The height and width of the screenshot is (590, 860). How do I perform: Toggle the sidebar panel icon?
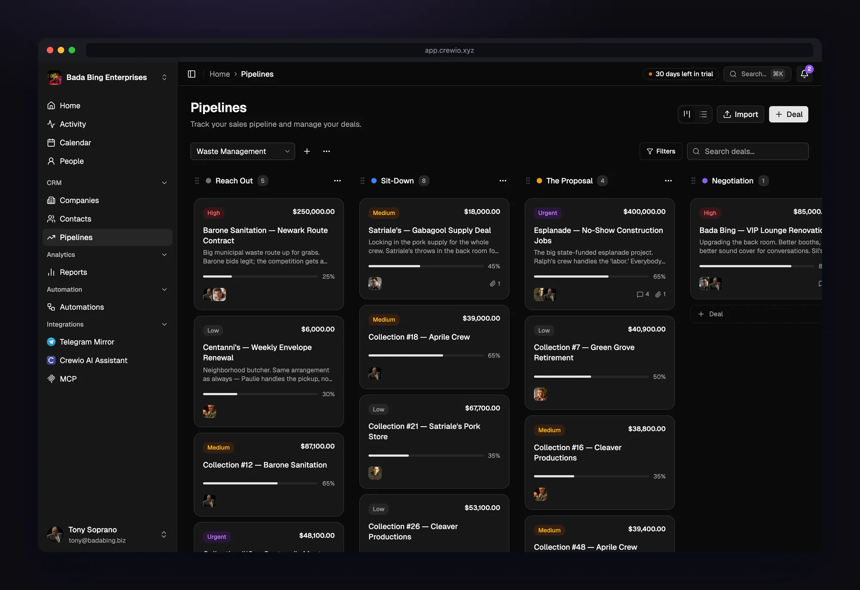(x=192, y=74)
